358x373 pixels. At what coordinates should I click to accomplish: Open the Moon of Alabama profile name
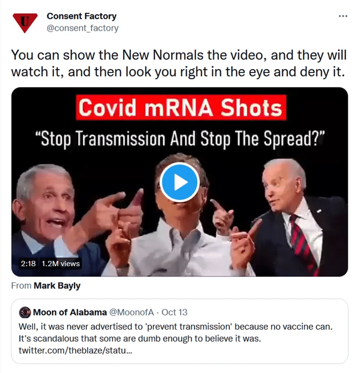point(70,312)
